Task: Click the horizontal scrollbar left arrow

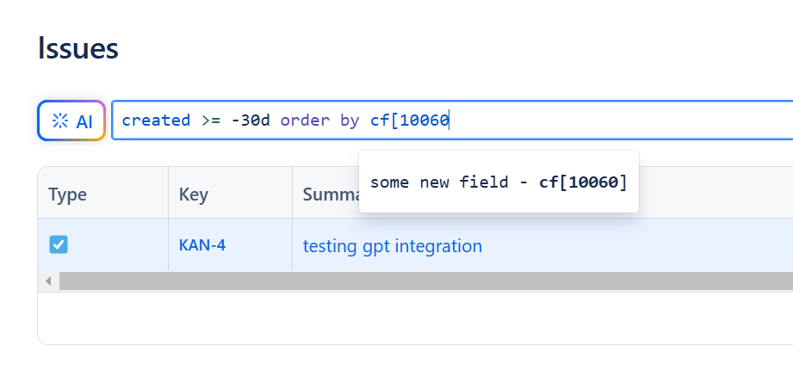Action: pos(48,281)
